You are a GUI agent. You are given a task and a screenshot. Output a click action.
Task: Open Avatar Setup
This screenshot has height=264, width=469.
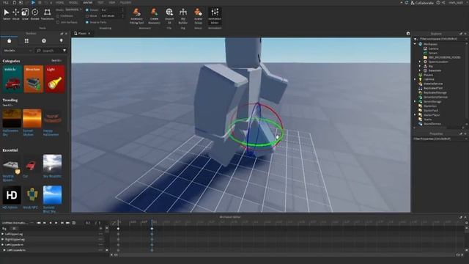[x=198, y=16]
